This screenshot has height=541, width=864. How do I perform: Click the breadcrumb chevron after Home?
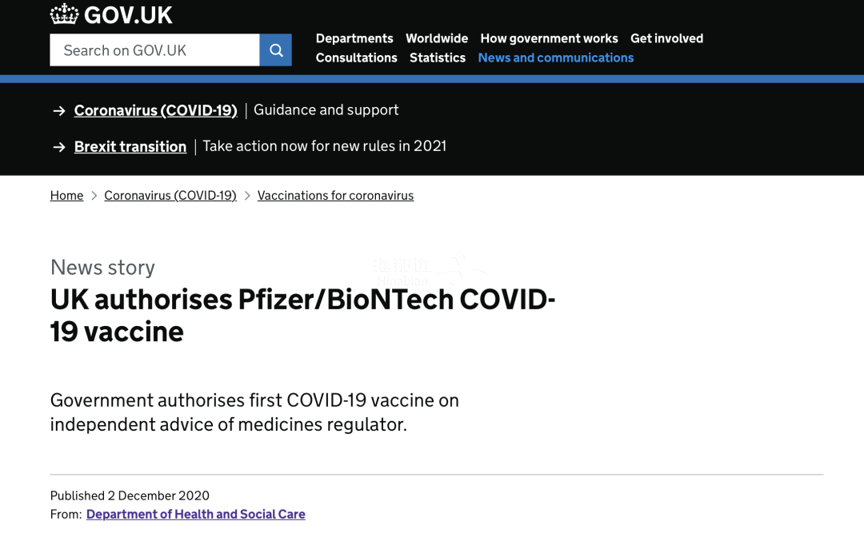[94, 196]
